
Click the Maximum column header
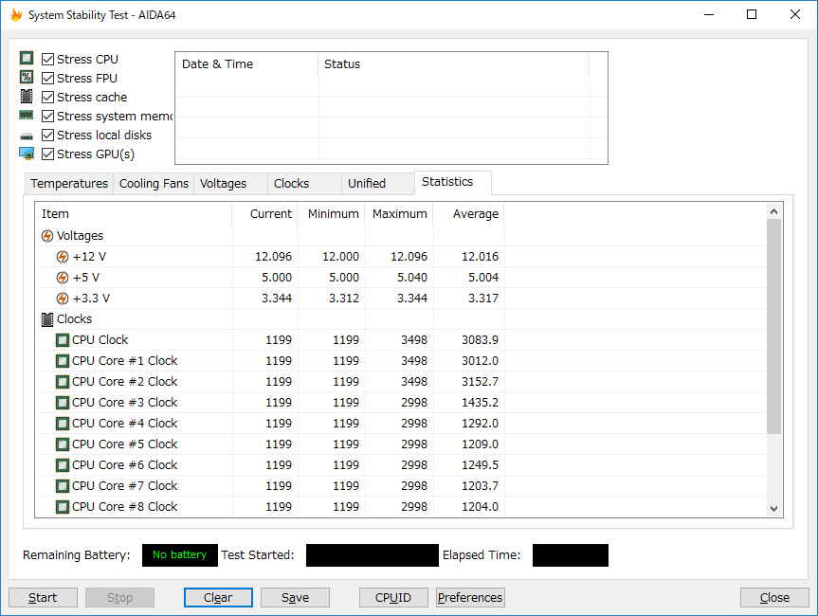pyautogui.click(x=399, y=214)
